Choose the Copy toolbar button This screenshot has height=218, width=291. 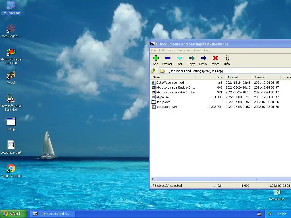click(x=191, y=60)
